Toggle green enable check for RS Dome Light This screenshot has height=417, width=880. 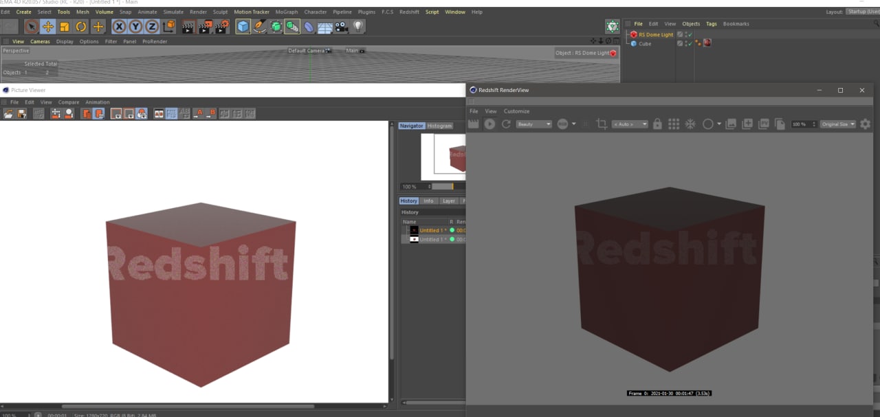(689, 34)
